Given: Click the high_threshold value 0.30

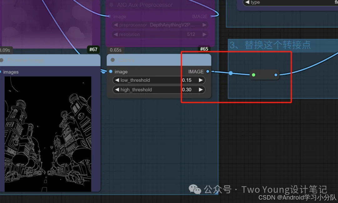Looking at the screenshot, I should pos(187,90).
